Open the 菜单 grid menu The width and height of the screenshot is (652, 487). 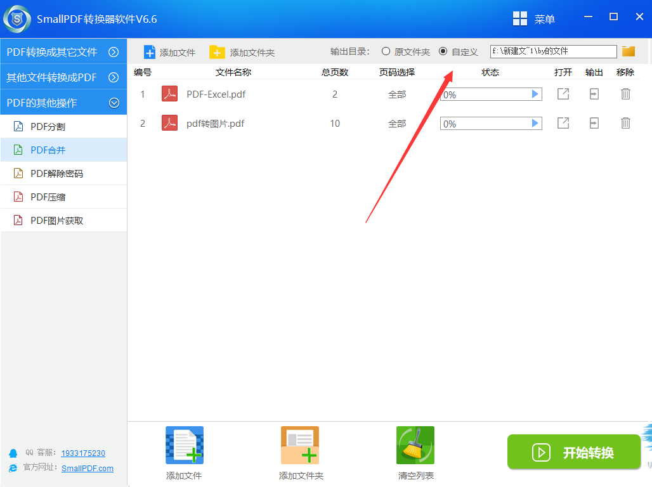pos(534,19)
